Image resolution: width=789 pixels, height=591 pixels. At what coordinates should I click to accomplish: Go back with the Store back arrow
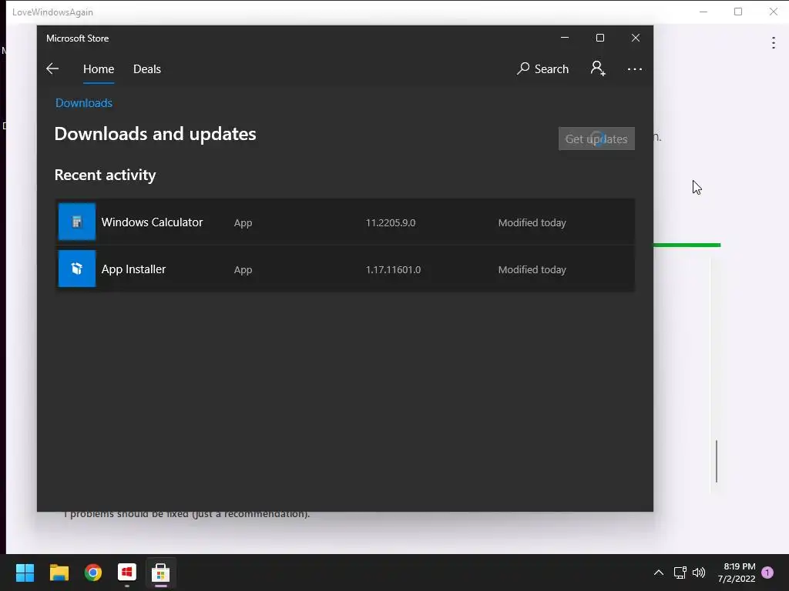point(52,68)
